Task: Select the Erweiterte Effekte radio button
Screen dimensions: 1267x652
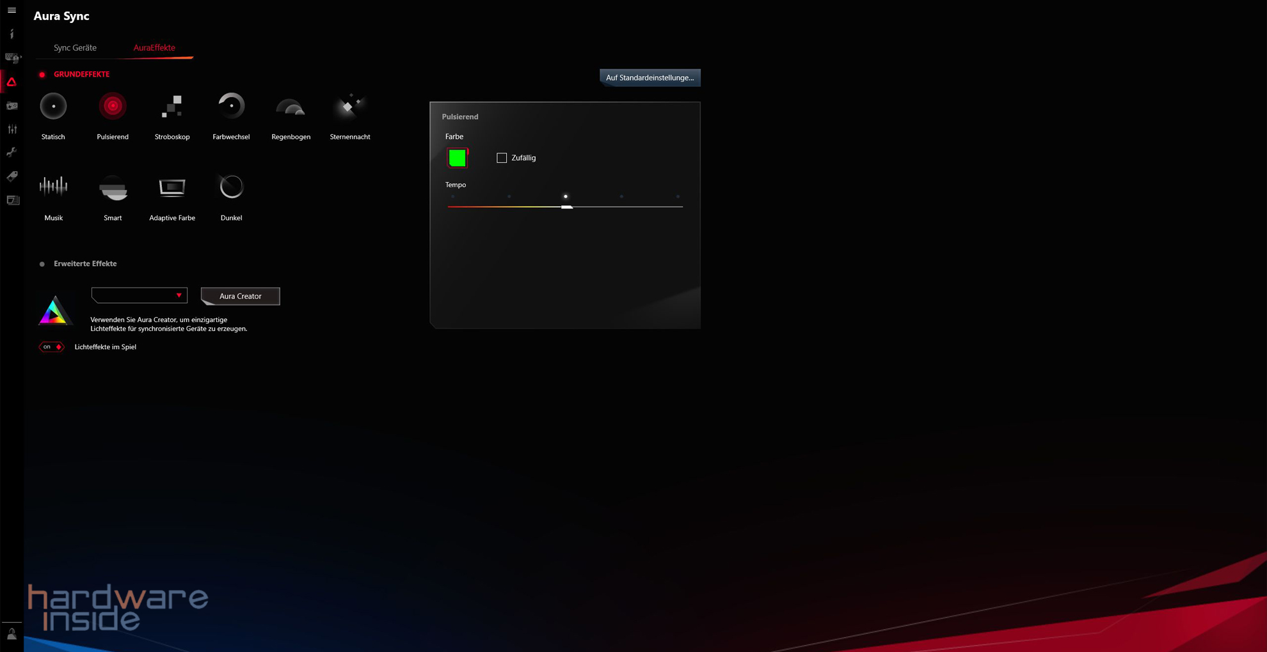Action: point(42,264)
